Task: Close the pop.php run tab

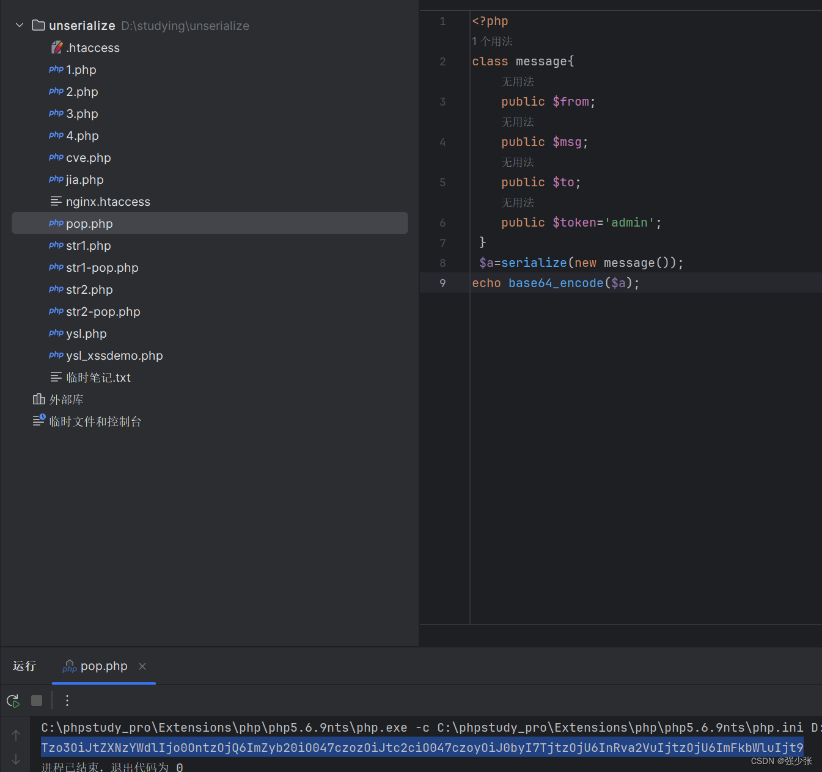Action: (142, 666)
